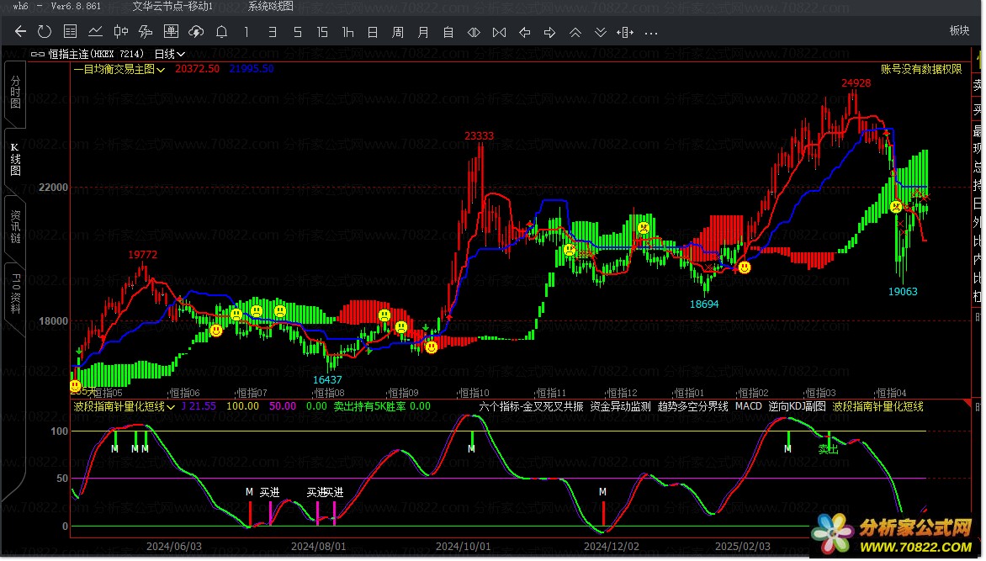
Task: Open the 日线 period dropdown
Action: (x=169, y=54)
